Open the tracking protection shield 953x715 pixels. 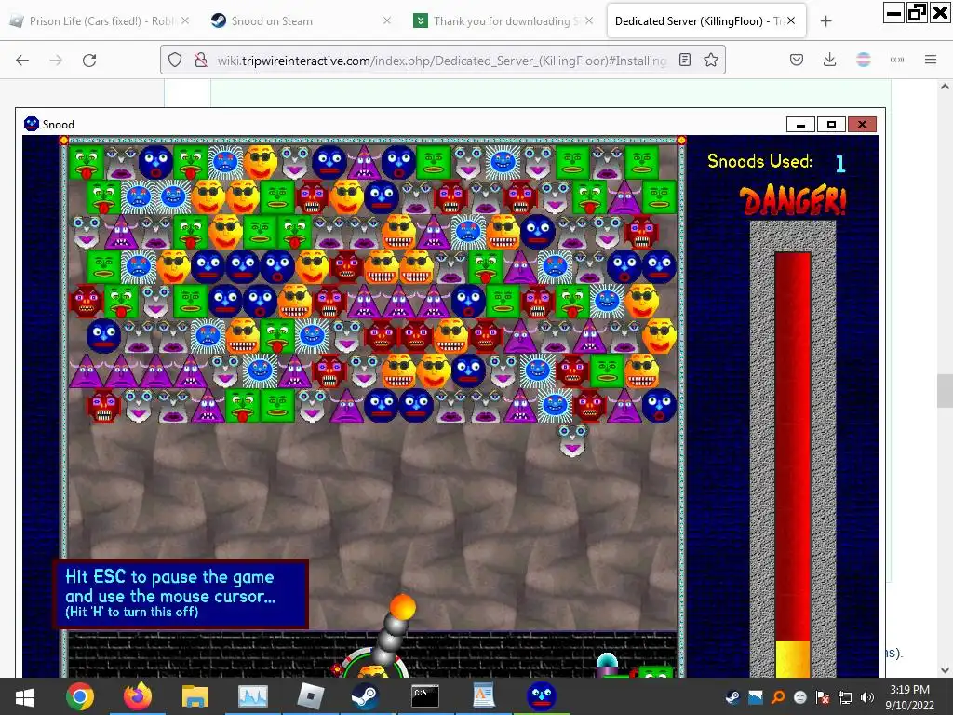[175, 61]
